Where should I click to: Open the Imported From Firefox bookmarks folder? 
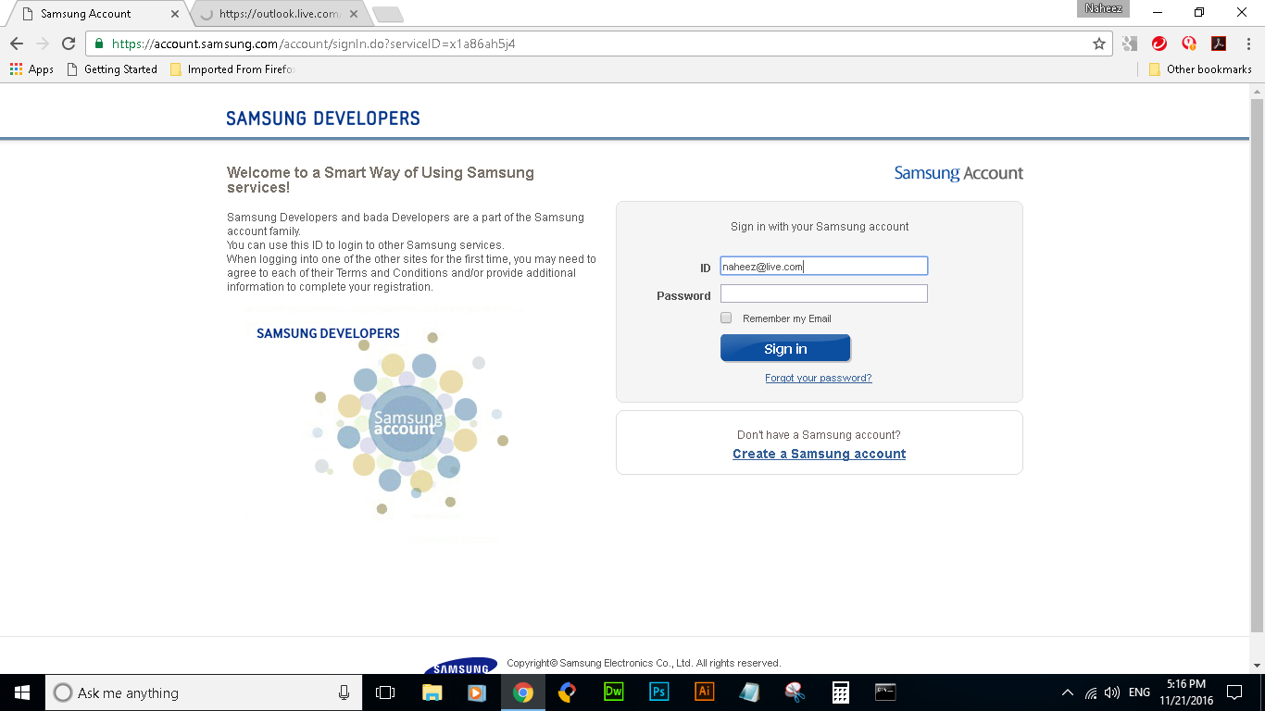(x=232, y=69)
